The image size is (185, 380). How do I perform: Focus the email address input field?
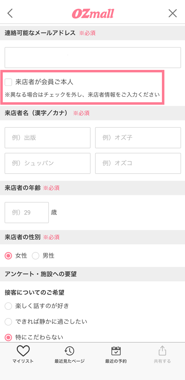93,58
